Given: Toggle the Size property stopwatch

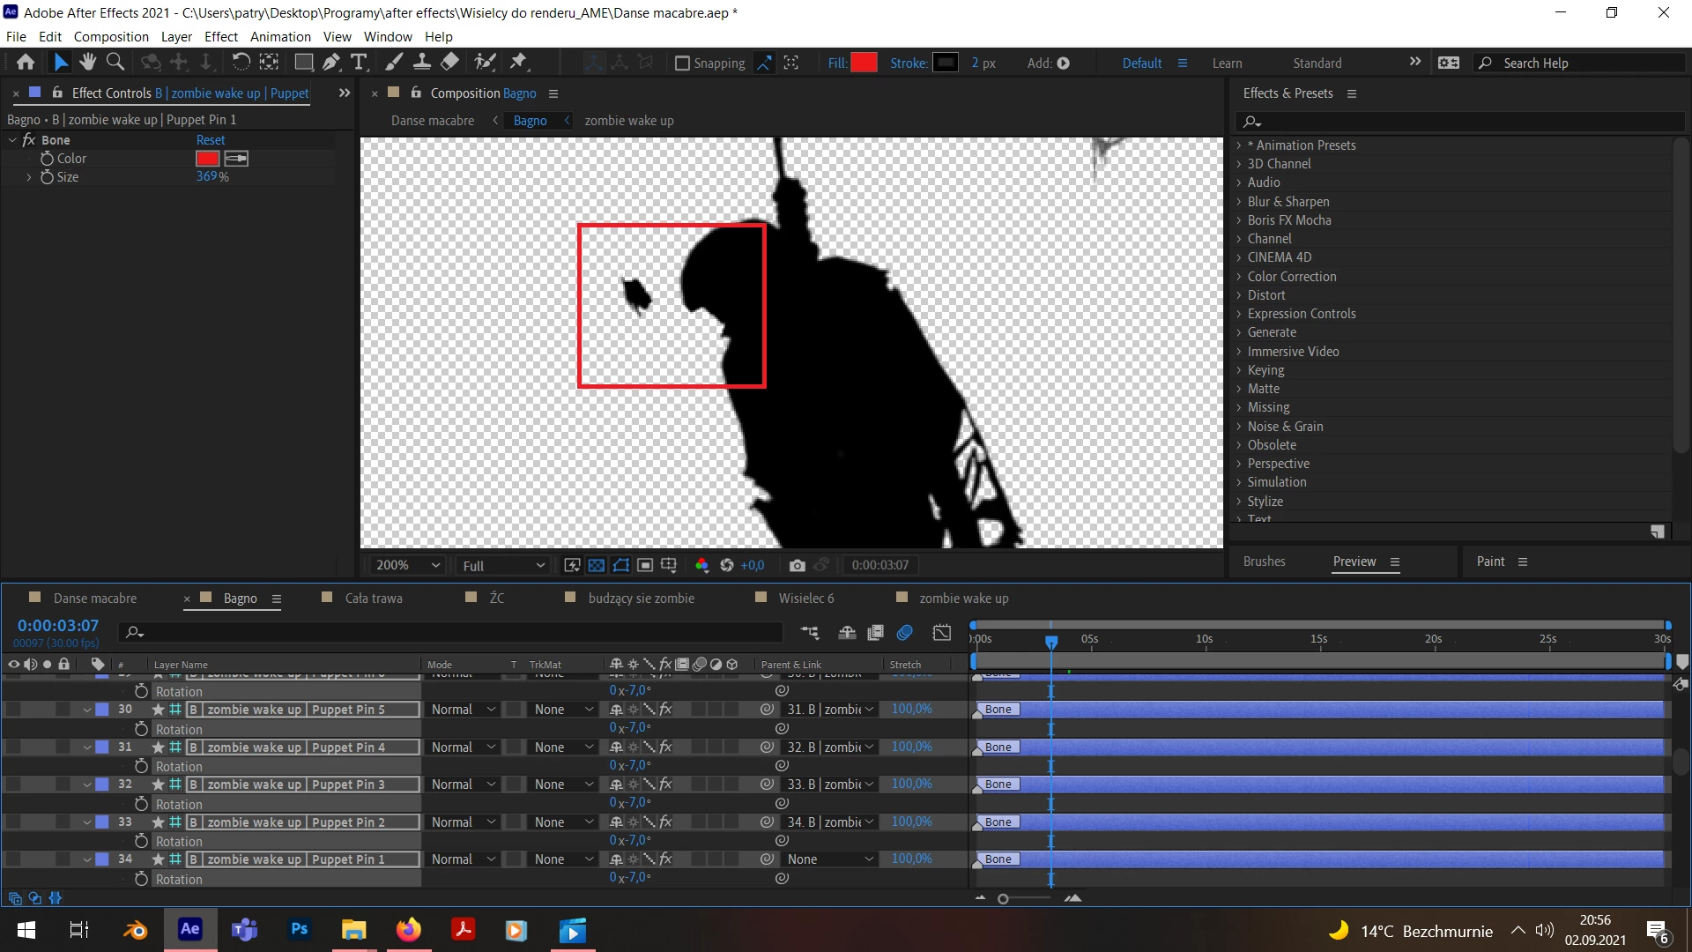Looking at the screenshot, I should [x=48, y=177].
